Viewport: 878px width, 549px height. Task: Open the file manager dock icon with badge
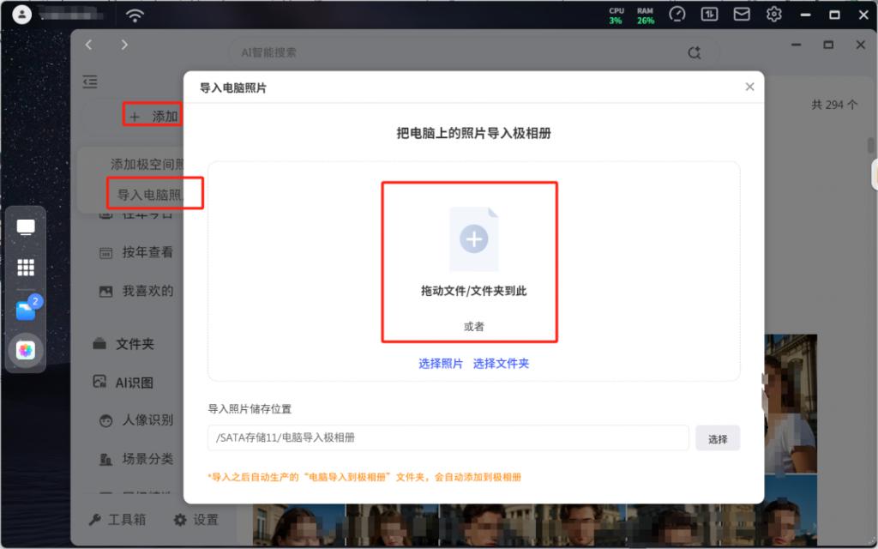pyautogui.click(x=26, y=310)
